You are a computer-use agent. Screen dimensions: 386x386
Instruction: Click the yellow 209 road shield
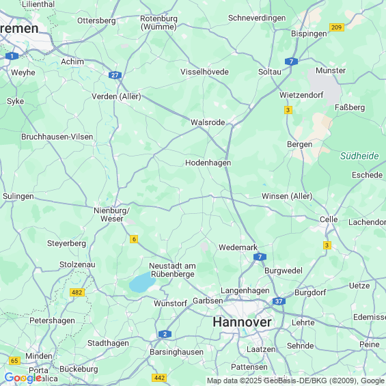[337, 27]
